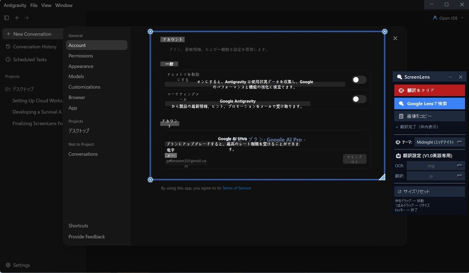Click the icon beside 翻訳設定 heading
Viewport: 469px width, 273px height.
[x=398, y=155]
